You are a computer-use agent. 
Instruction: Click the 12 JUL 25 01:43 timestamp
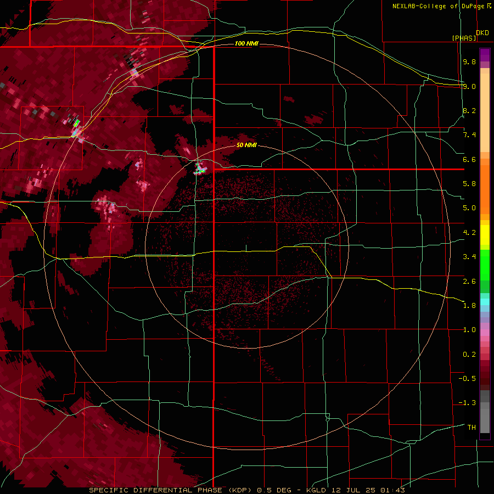click(x=368, y=490)
